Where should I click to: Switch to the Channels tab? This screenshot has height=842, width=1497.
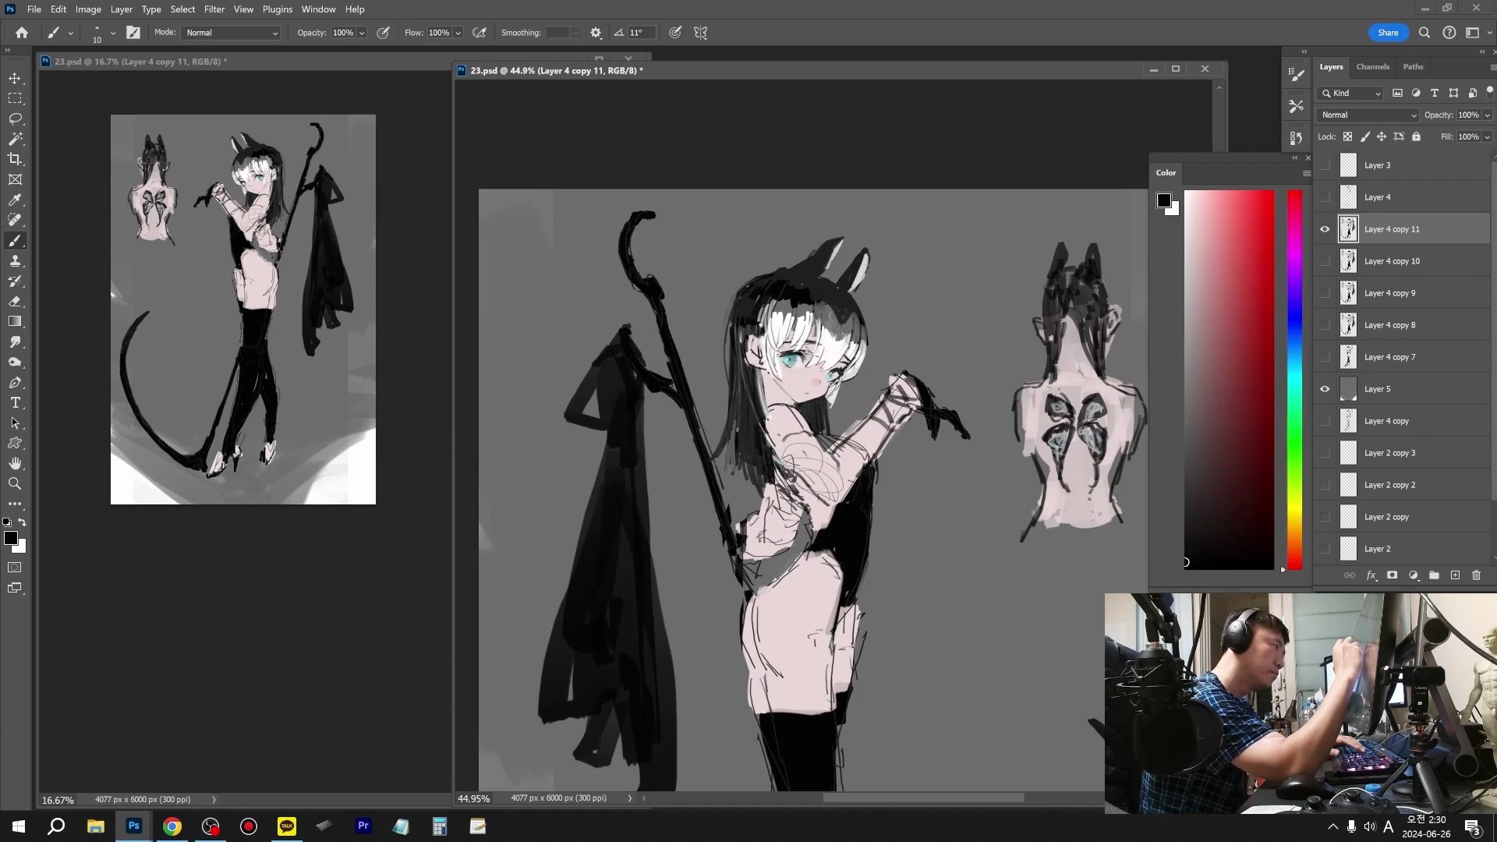point(1372,67)
